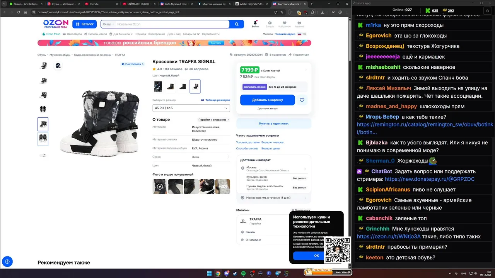Viewport: 495px width, 278px height.
Task: Open donatepay link in ChatBot message
Action: tap(430, 179)
